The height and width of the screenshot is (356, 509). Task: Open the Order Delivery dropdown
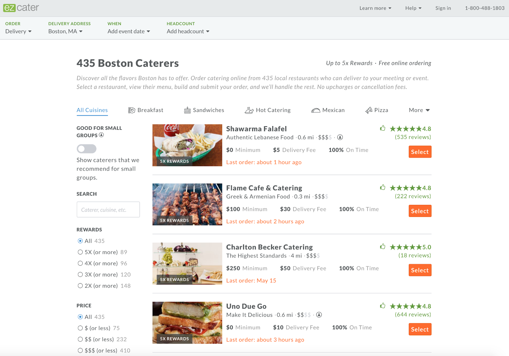18,31
